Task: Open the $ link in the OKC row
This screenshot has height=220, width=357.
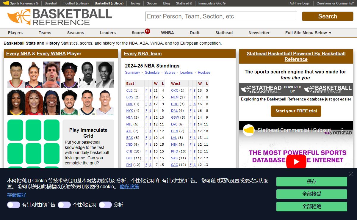Action: [195, 90]
